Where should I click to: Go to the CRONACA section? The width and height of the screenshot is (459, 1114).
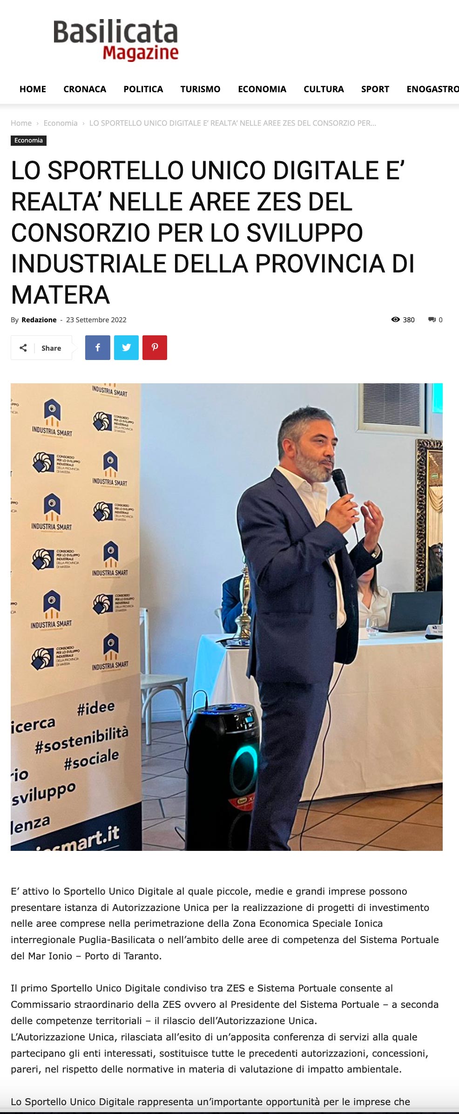(85, 89)
